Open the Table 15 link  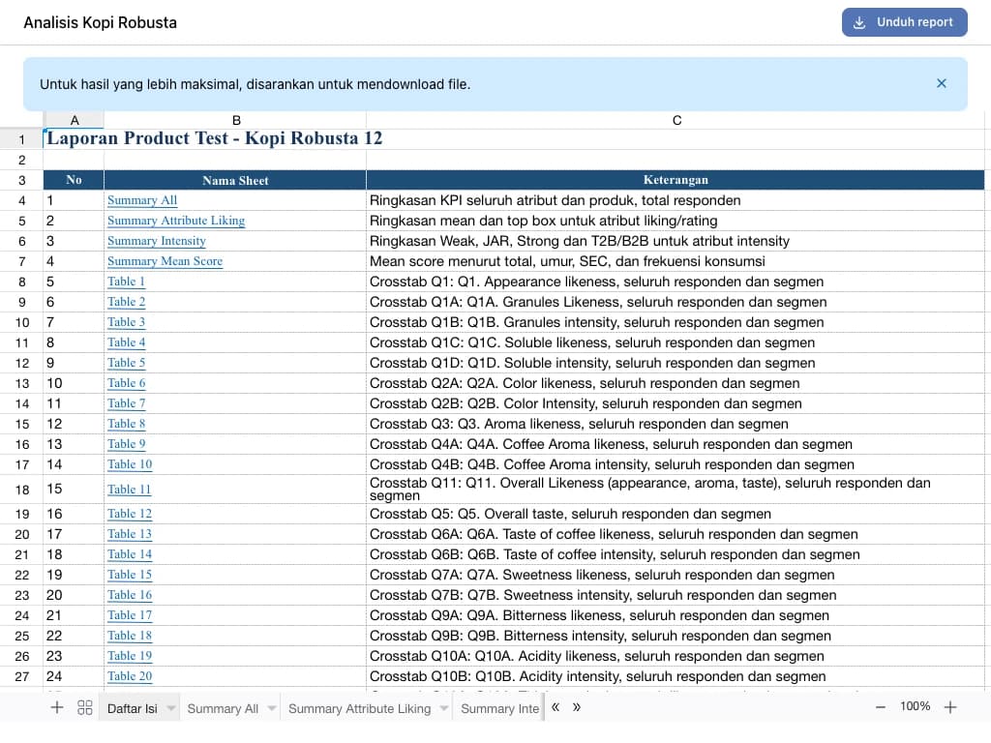coord(130,575)
